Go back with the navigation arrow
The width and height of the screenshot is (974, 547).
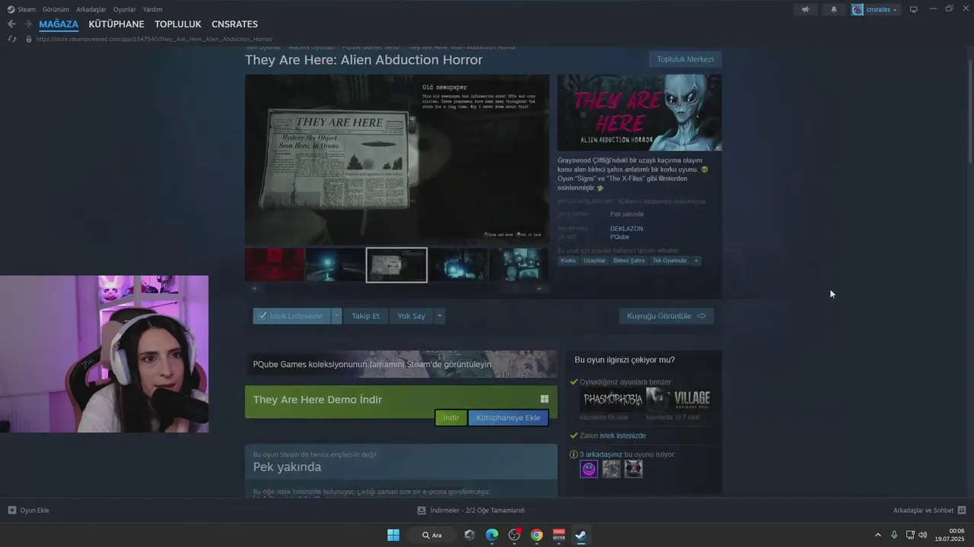(11, 24)
